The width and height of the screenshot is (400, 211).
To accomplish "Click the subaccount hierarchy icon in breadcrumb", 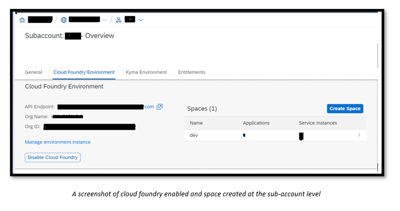I will tap(118, 20).
